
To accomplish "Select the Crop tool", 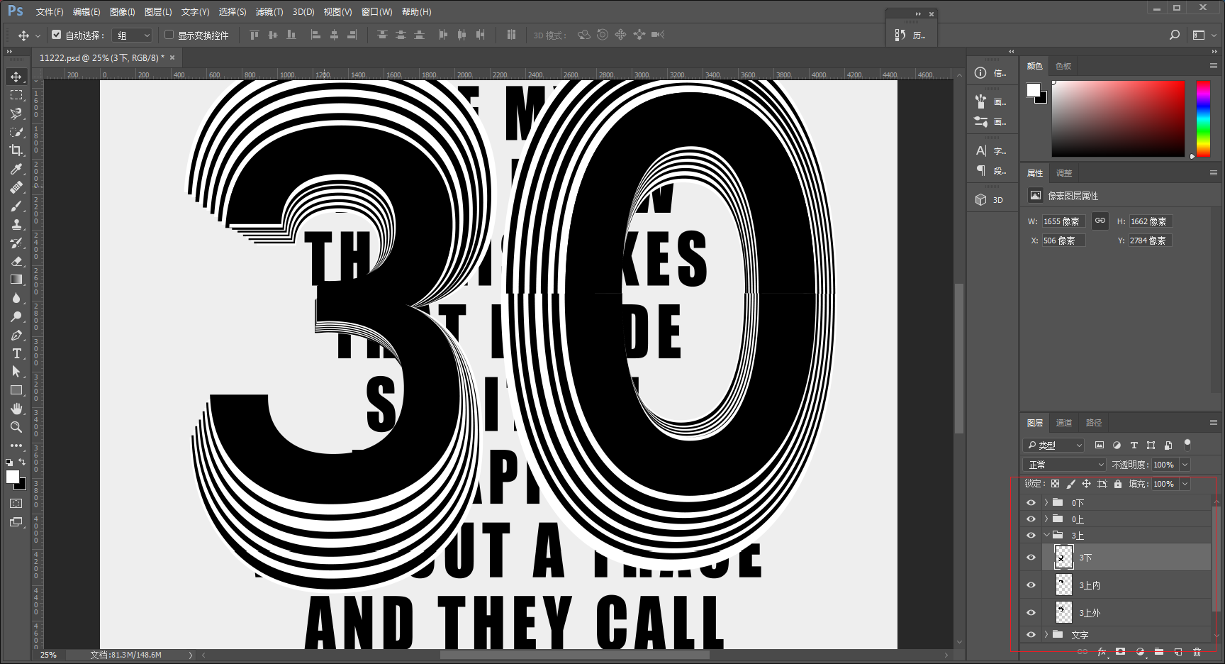I will coord(16,150).
